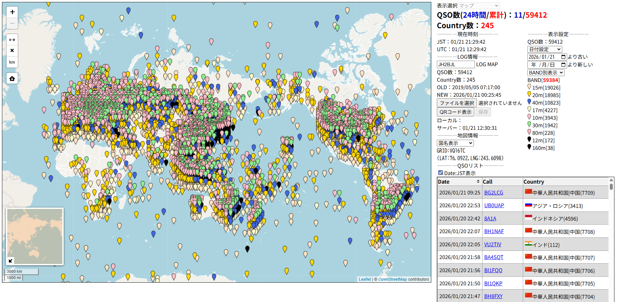Screen dimensions: 620x302
Task: Collapse the minimap using its arrow
Action: (x=11, y=261)
